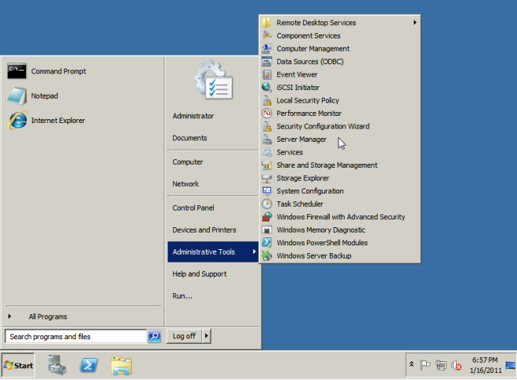Click the network tray icon
The width and height of the screenshot is (517, 380).
click(x=441, y=365)
